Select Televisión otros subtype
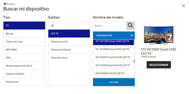 point(69,58)
